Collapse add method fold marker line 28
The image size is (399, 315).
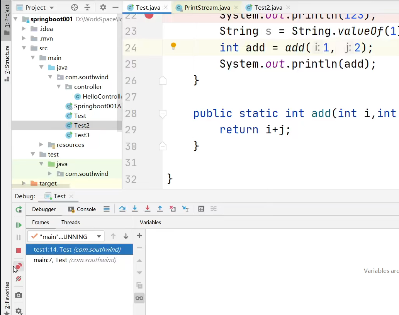pos(163,114)
